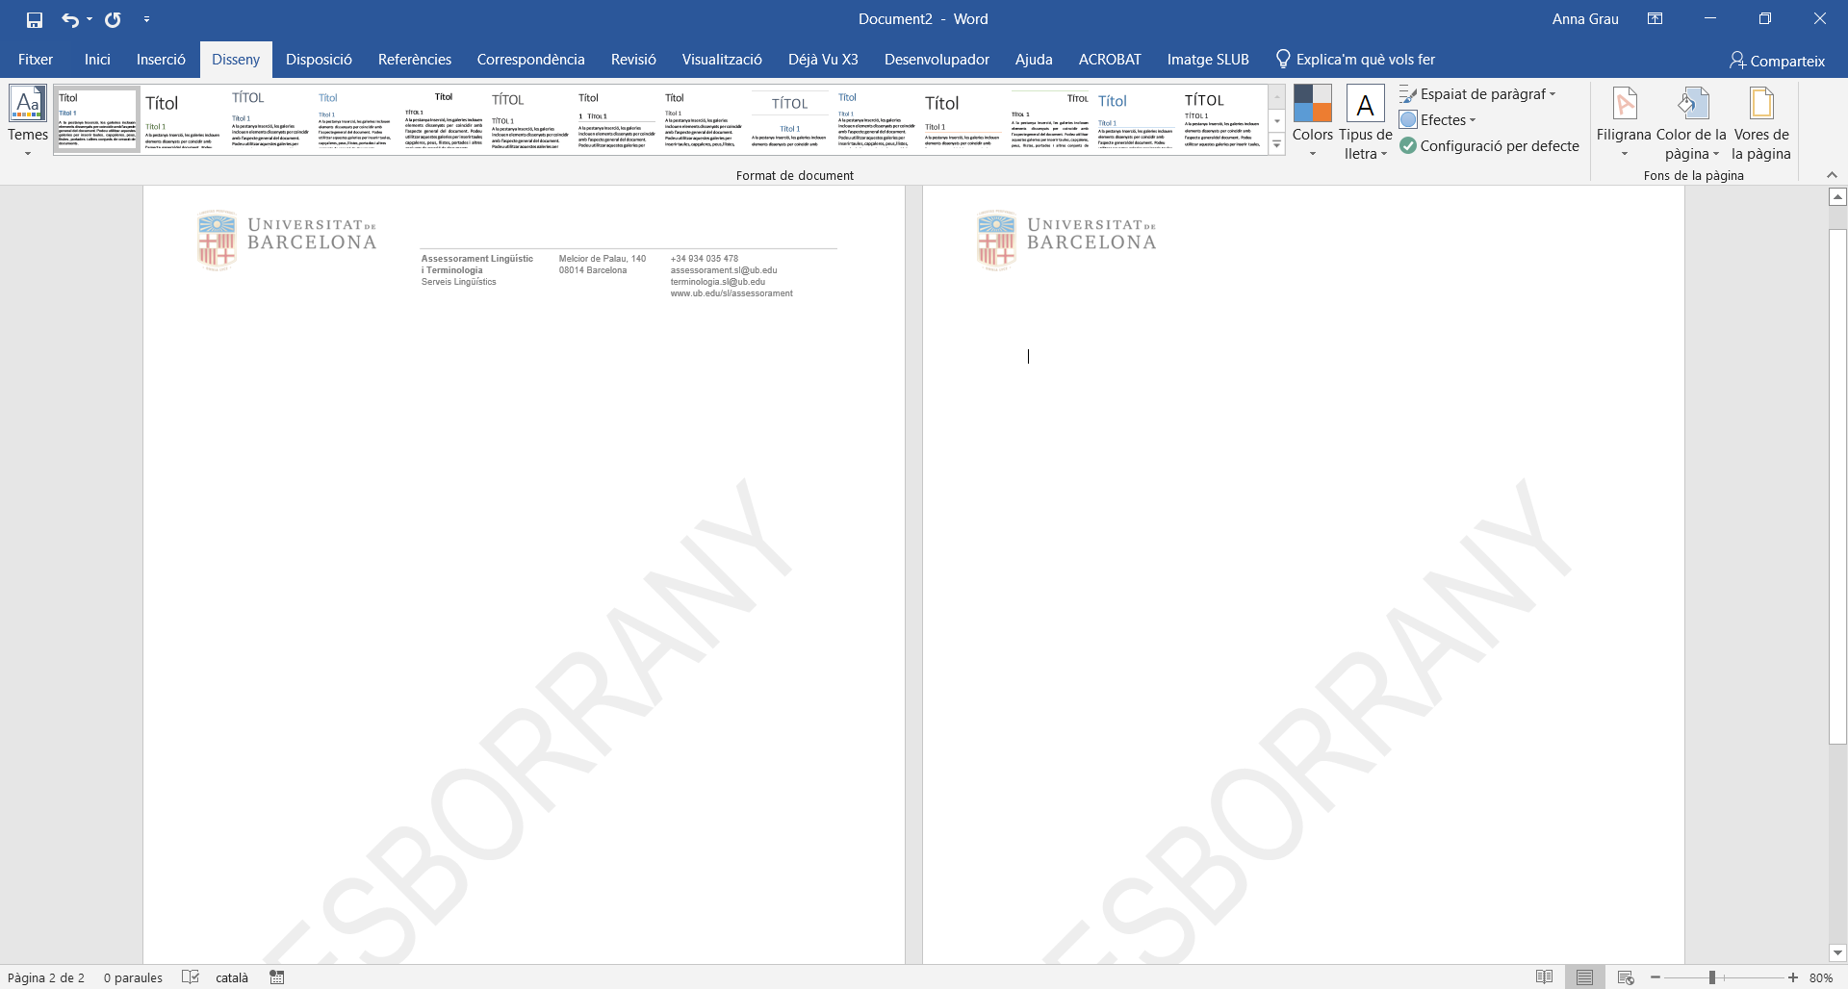Click the català language button
This screenshot has width=1848, height=989.
click(x=231, y=977)
